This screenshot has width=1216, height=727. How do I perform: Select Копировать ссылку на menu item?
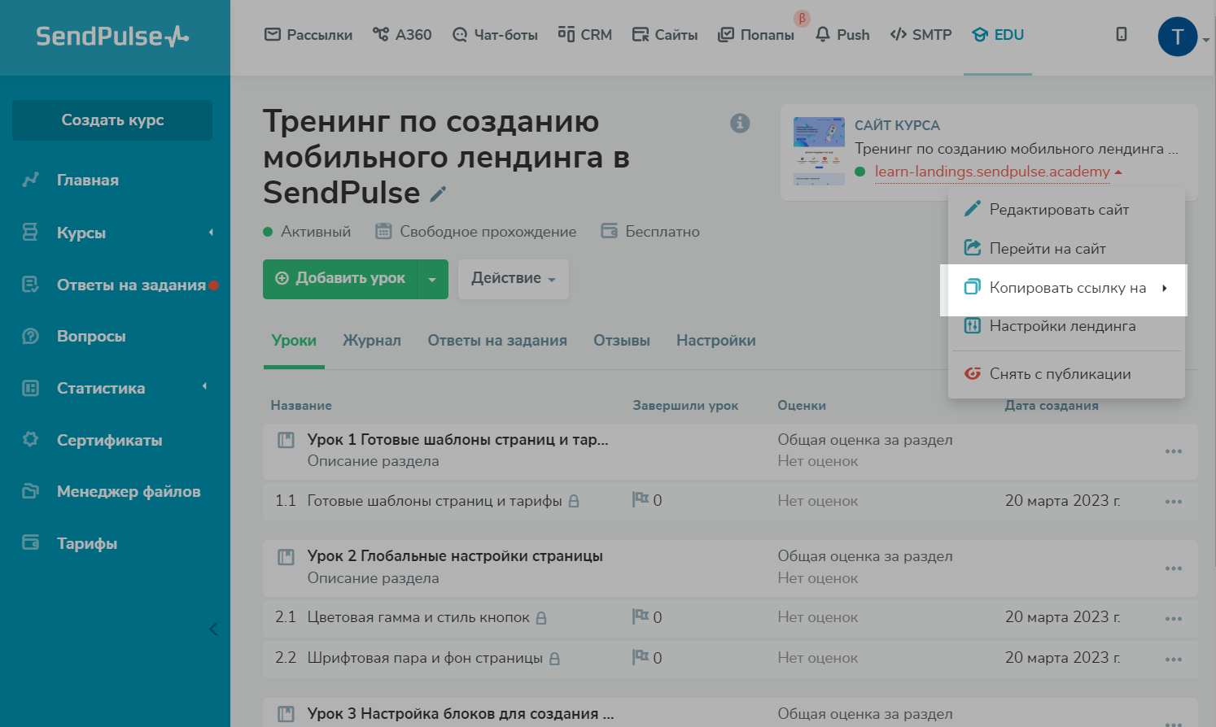(x=1066, y=288)
